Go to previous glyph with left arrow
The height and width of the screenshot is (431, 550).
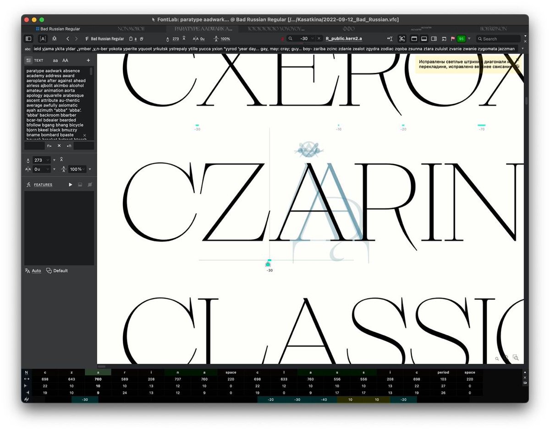pyautogui.click(x=68, y=39)
